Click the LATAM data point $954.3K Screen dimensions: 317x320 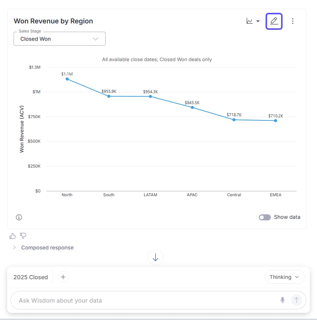[150, 96]
